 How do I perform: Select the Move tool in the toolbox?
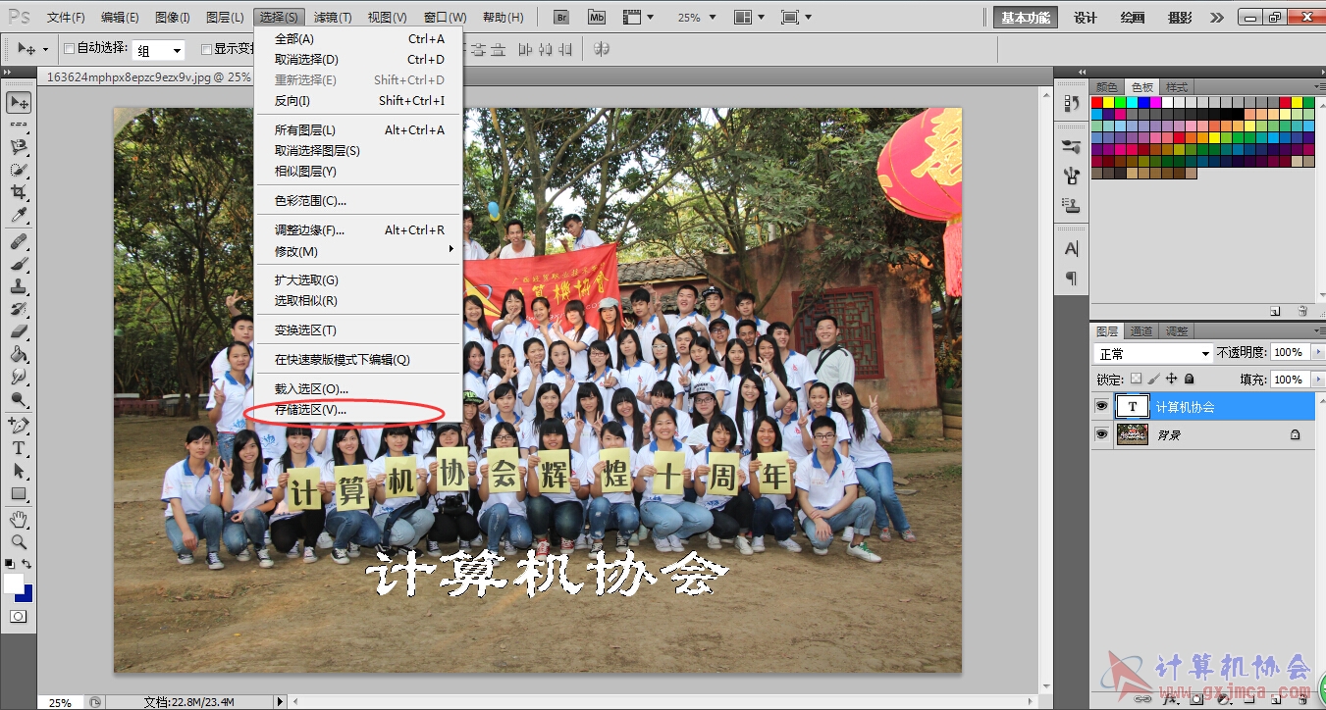click(19, 103)
